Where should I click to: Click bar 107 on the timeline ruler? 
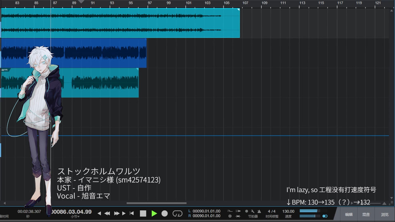[x=245, y=3]
